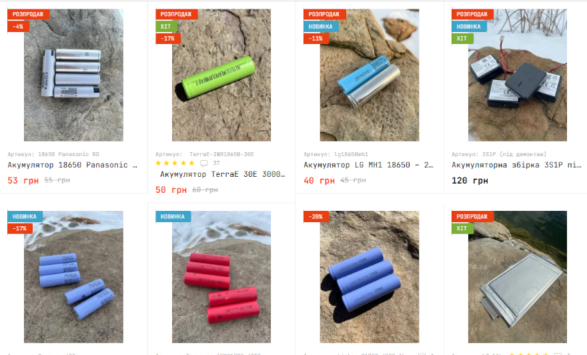This screenshot has width=587, height=355.
Task: Open the Panasonic 18650 battery photo
Action: [x=73, y=75]
